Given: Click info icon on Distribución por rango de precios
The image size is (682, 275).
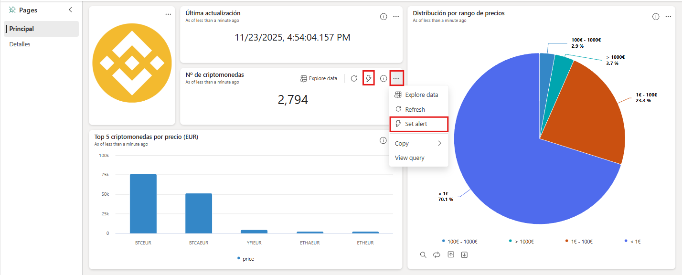Looking at the screenshot, I should tap(656, 17).
